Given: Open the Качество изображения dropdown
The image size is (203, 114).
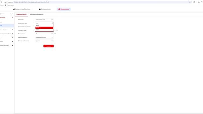Looking at the screenshot, I should coord(44,41).
